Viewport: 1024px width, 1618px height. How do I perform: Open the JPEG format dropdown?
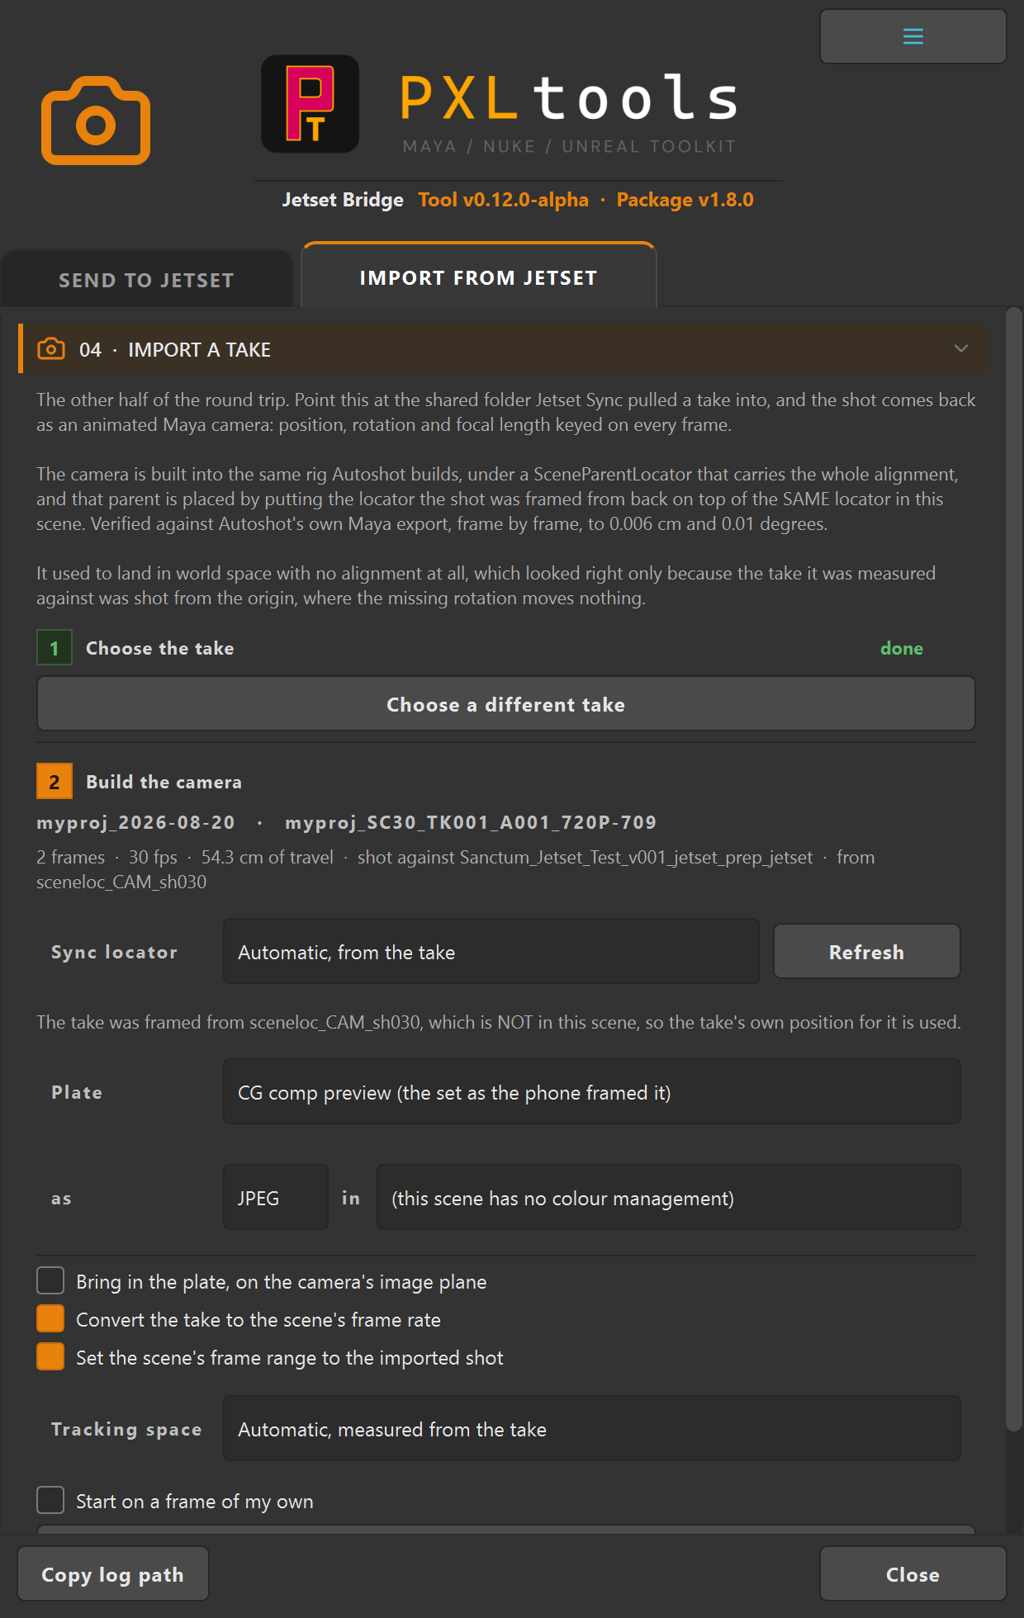point(275,1198)
